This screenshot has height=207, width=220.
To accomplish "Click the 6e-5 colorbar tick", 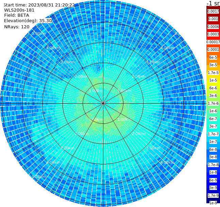I will (x=213, y=57).
